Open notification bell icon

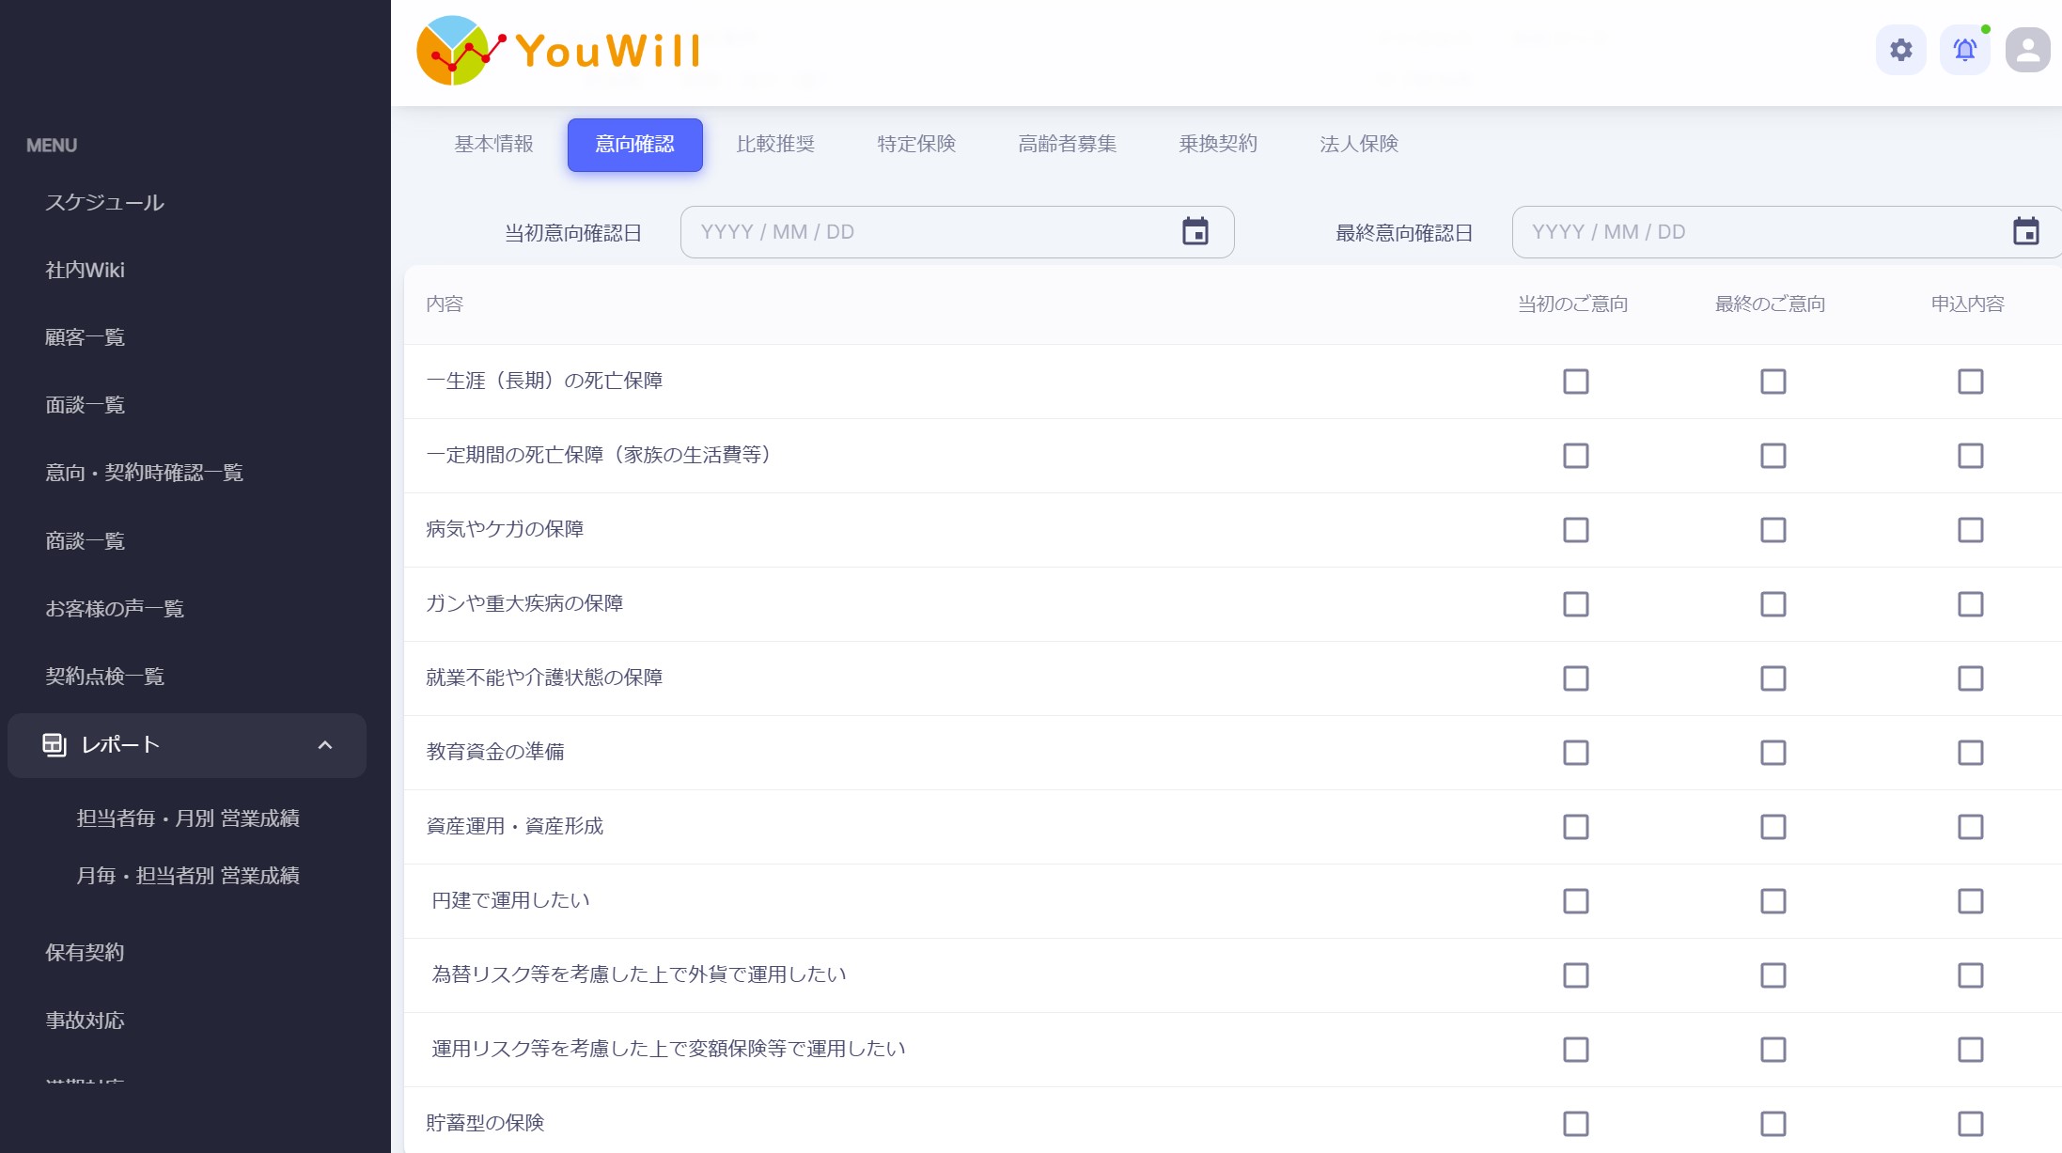coord(1966,51)
